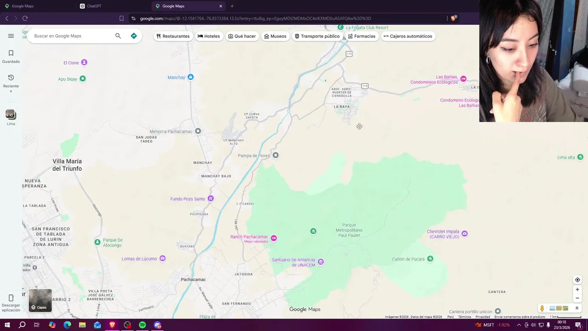Click Enviar comentarios sobre el producto
This screenshot has width=588, height=331.
point(520,317)
